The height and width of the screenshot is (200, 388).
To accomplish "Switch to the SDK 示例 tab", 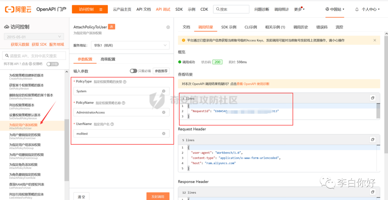I will pyautogui.click(x=228, y=27).
